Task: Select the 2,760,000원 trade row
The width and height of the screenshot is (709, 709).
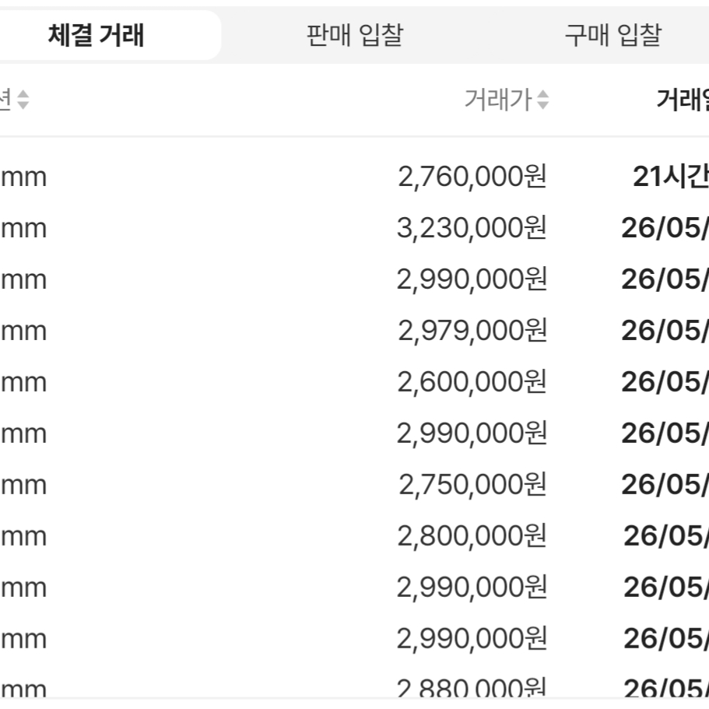Action: (355, 177)
